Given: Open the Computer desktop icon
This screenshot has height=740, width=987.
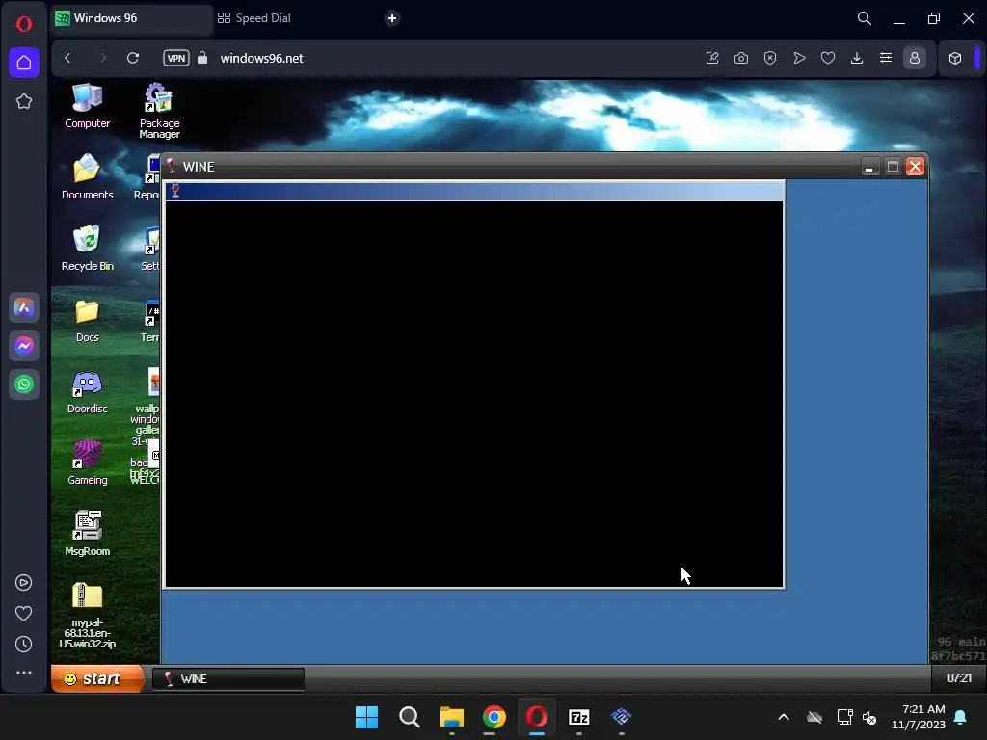Looking at the screenshot, I should coord(87,106).
